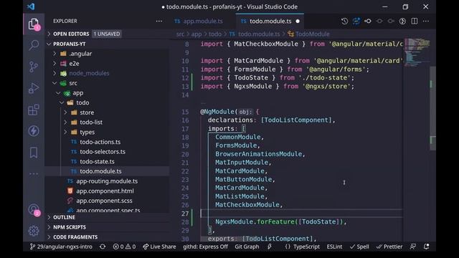Click the run code play icon
This screenshot has height=258, width=459.
coord(403,21)
